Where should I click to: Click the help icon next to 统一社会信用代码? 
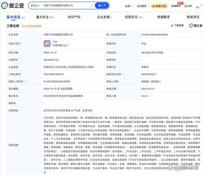[128, 35]
